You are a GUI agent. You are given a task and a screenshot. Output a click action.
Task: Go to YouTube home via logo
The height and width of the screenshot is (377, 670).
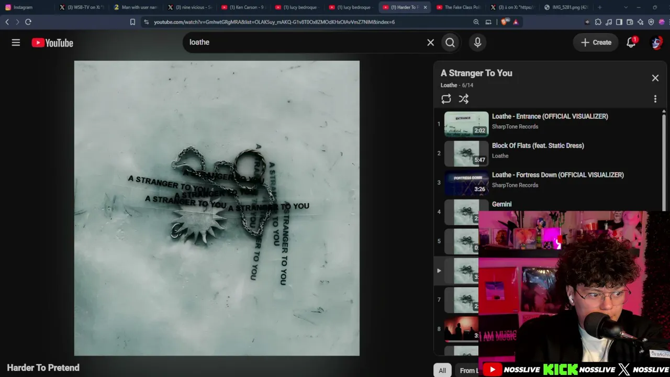point(52,43)
